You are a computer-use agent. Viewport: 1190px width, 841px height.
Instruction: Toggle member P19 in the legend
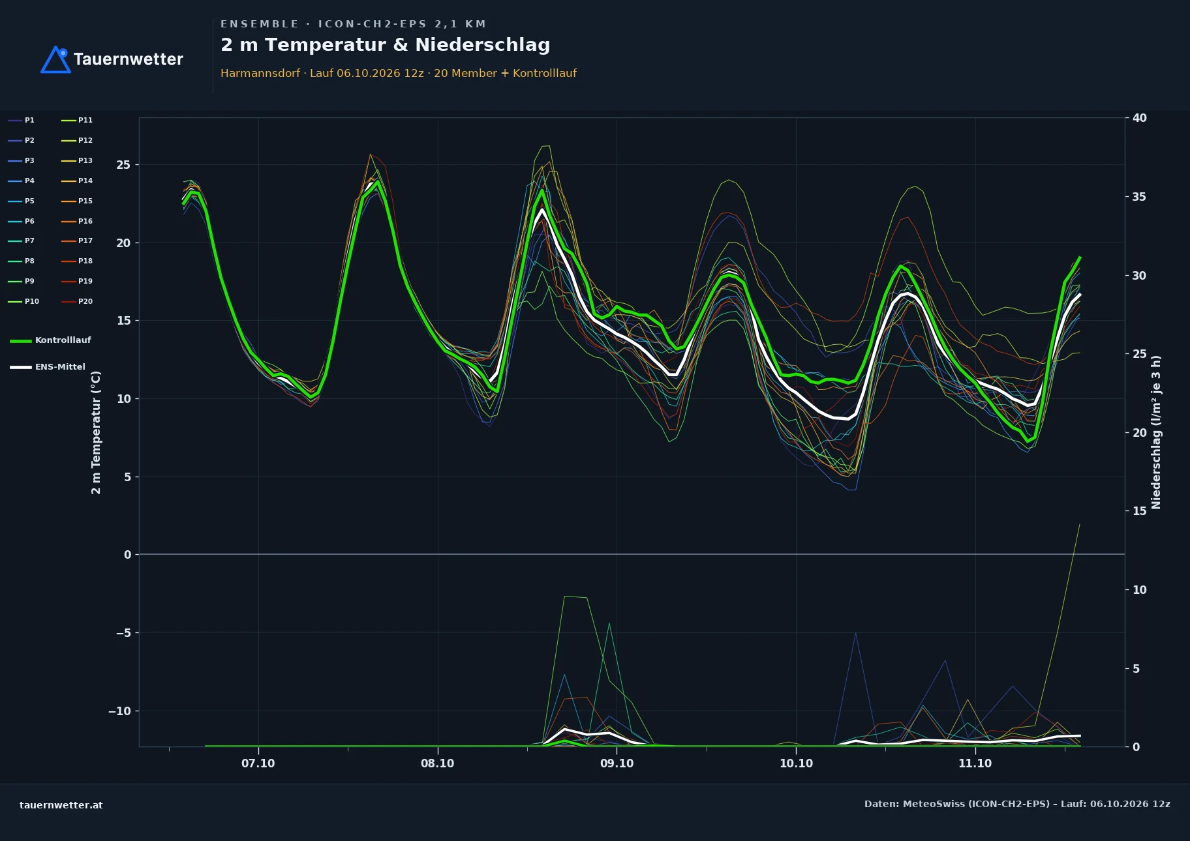tap(77, 281)
